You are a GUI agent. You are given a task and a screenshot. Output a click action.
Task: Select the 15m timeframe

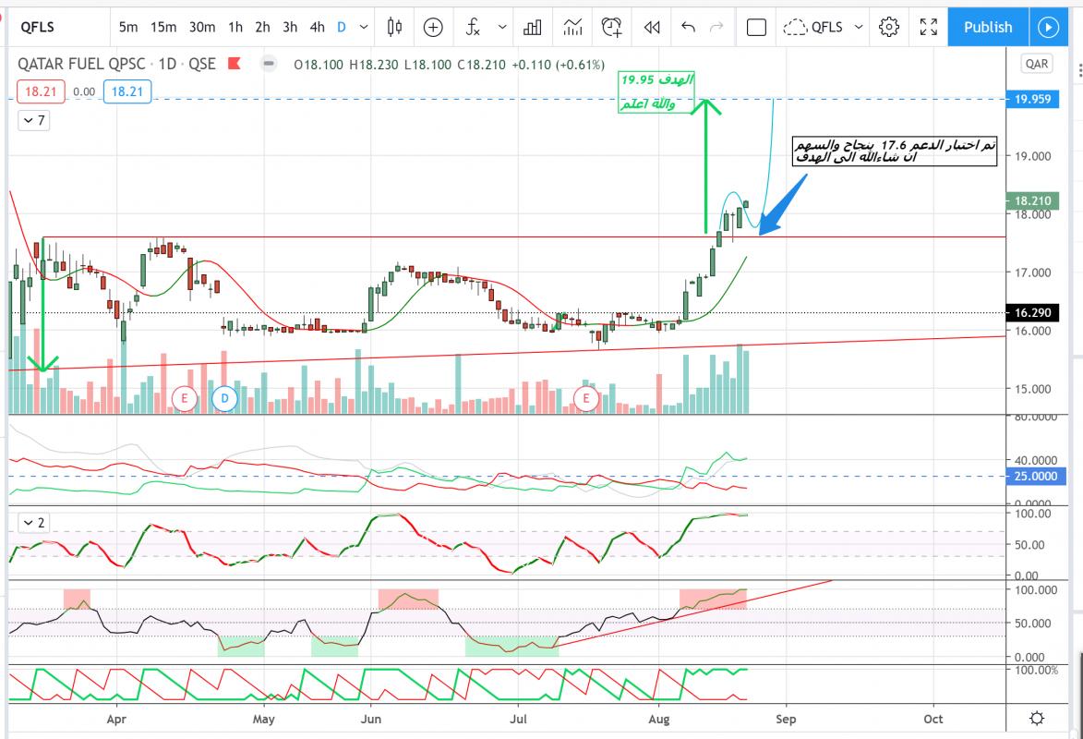click(163, 27)
